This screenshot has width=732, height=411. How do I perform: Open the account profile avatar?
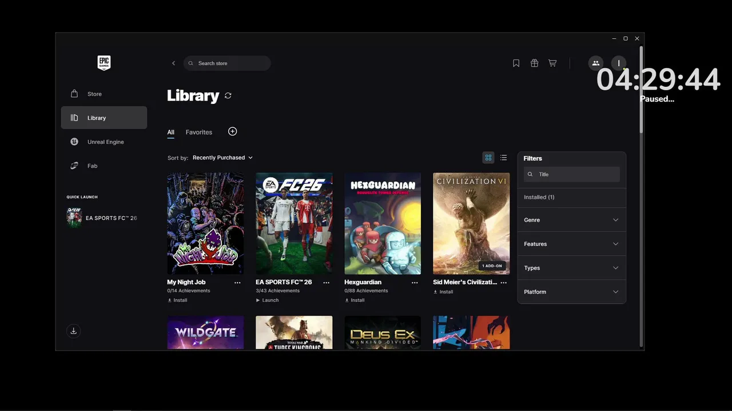pos(619,63)
